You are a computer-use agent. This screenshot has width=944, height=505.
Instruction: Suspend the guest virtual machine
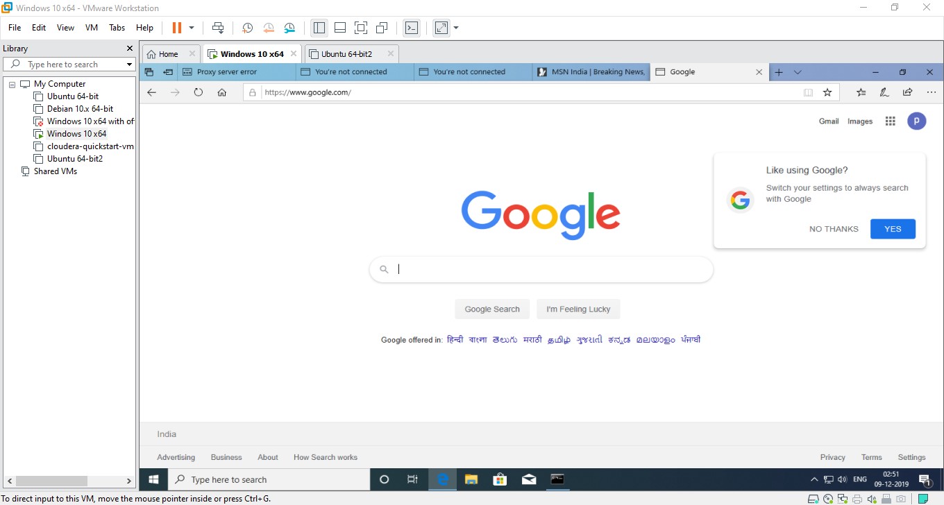[177, 28]
